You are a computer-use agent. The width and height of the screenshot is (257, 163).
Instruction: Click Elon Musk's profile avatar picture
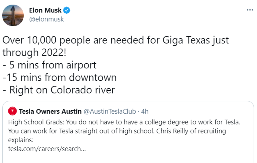(x=13, y=15)
